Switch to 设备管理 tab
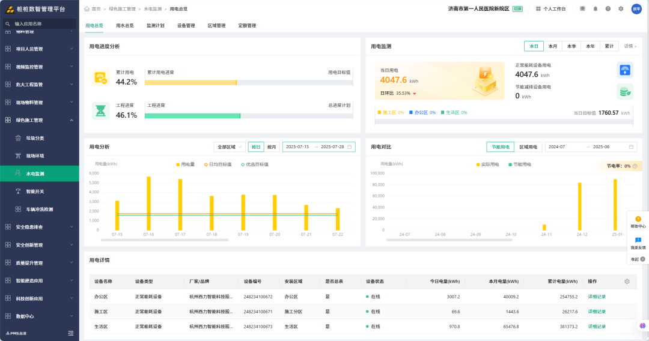The height and width of the screenshot is (341, 649). coord(186,26)
